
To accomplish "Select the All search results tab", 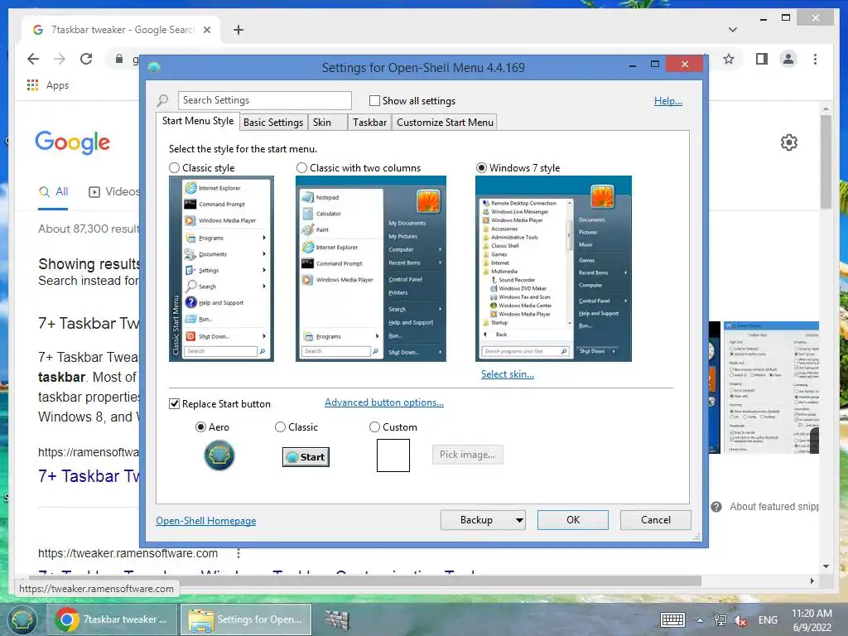I will pos(54,191).
